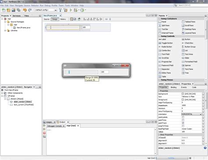Screen dimensions: 208x160
Task: Switch to the Files tab
Action: tap(27, 16)
